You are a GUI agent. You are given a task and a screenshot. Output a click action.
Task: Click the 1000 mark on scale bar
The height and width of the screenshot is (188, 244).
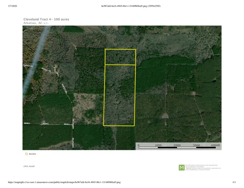click(x=158, y=145)
